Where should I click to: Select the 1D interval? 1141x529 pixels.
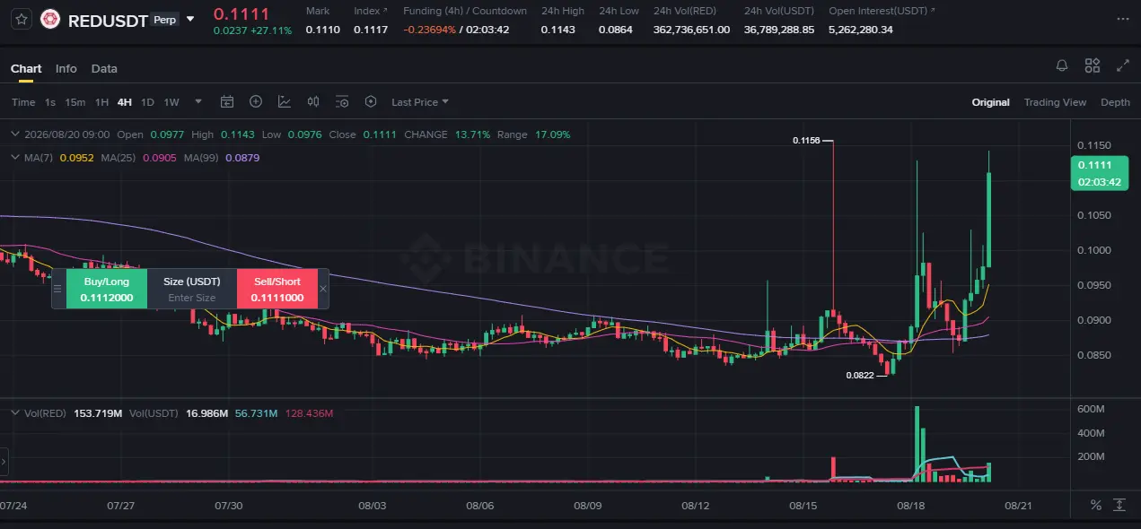pyautogui.click(x=147, y=102)
